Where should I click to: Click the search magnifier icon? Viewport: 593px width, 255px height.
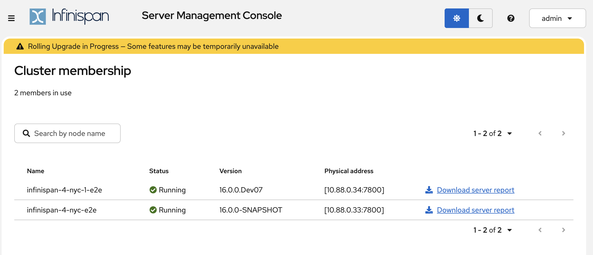[26, 133]
